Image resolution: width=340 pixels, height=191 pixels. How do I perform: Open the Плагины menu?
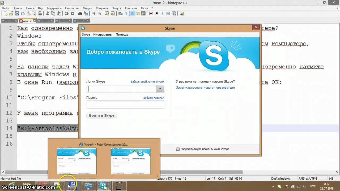click(131, 8)
